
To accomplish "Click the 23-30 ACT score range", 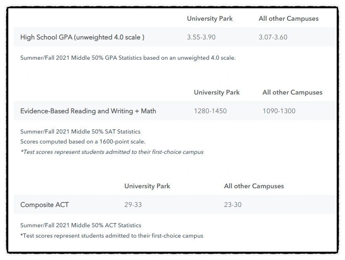I will (233, 204).
